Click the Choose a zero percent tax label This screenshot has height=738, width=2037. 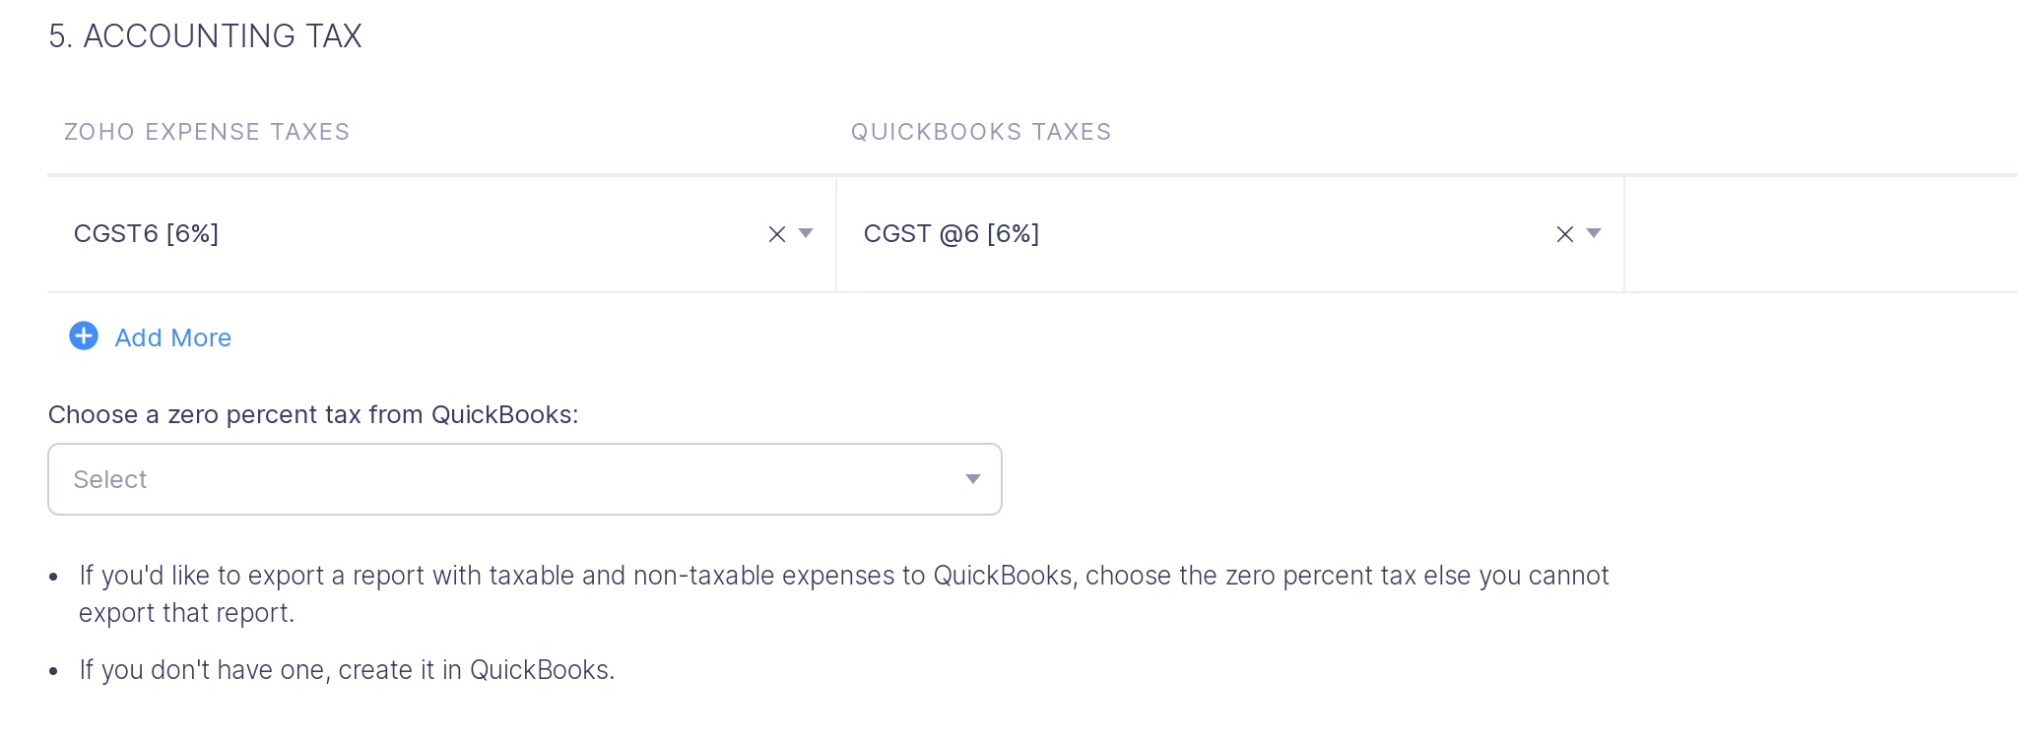(313, 414)
